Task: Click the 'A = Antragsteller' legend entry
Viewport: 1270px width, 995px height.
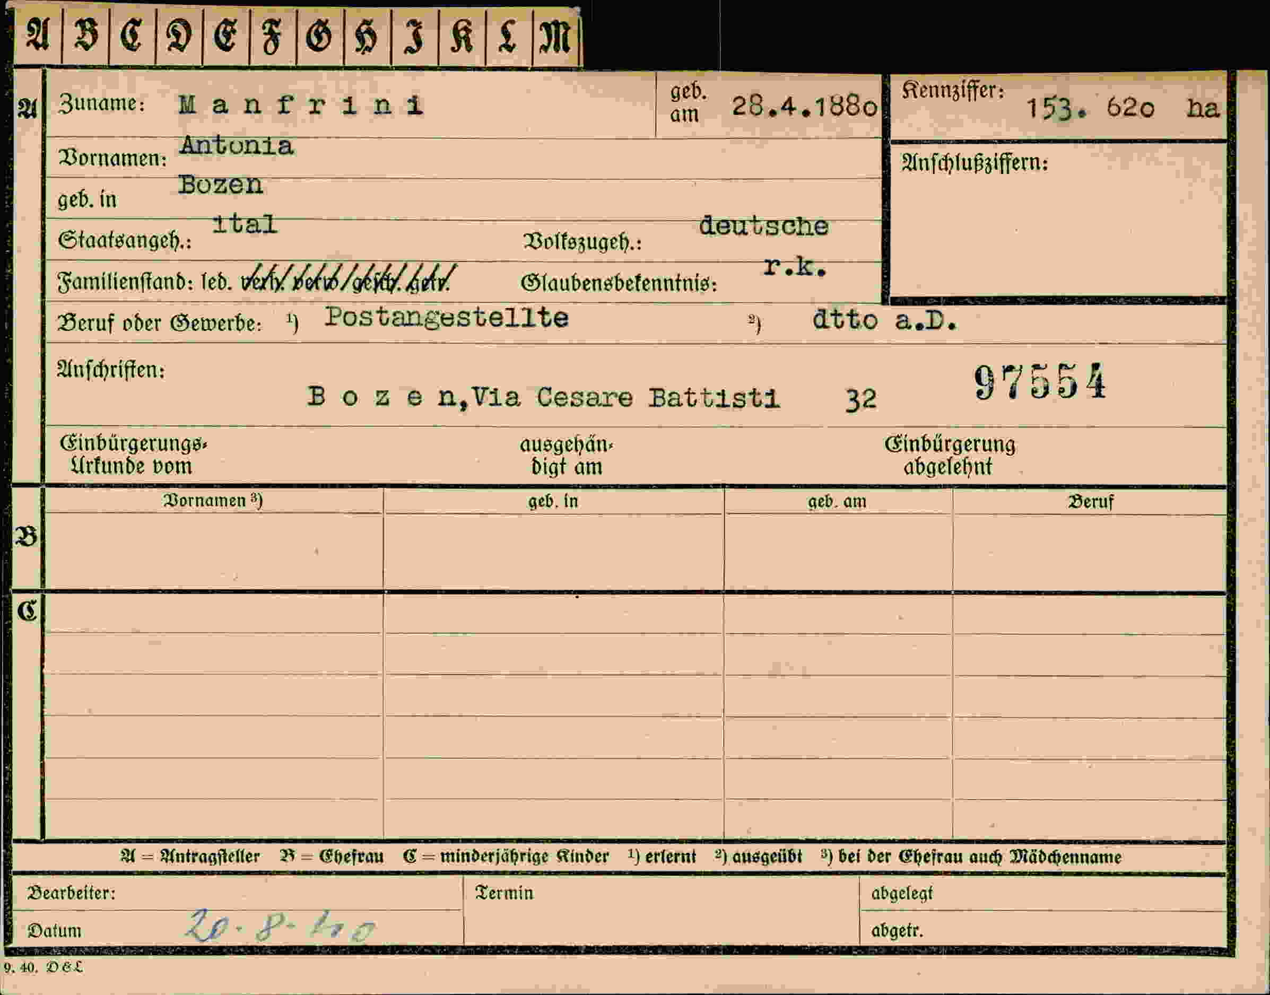Action: (190, 857)
